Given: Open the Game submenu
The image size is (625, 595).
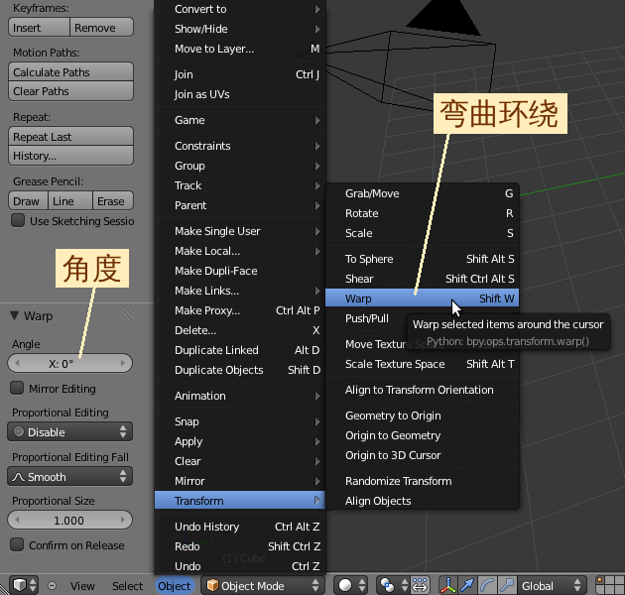Looking at the screenshot, I should (240, 120).
